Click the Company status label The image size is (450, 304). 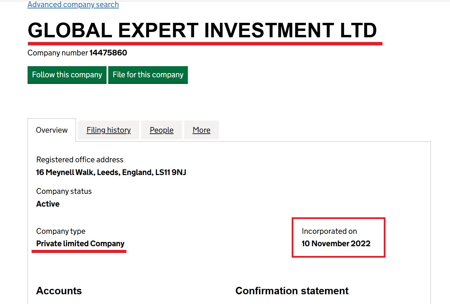(x=64, y=191)
